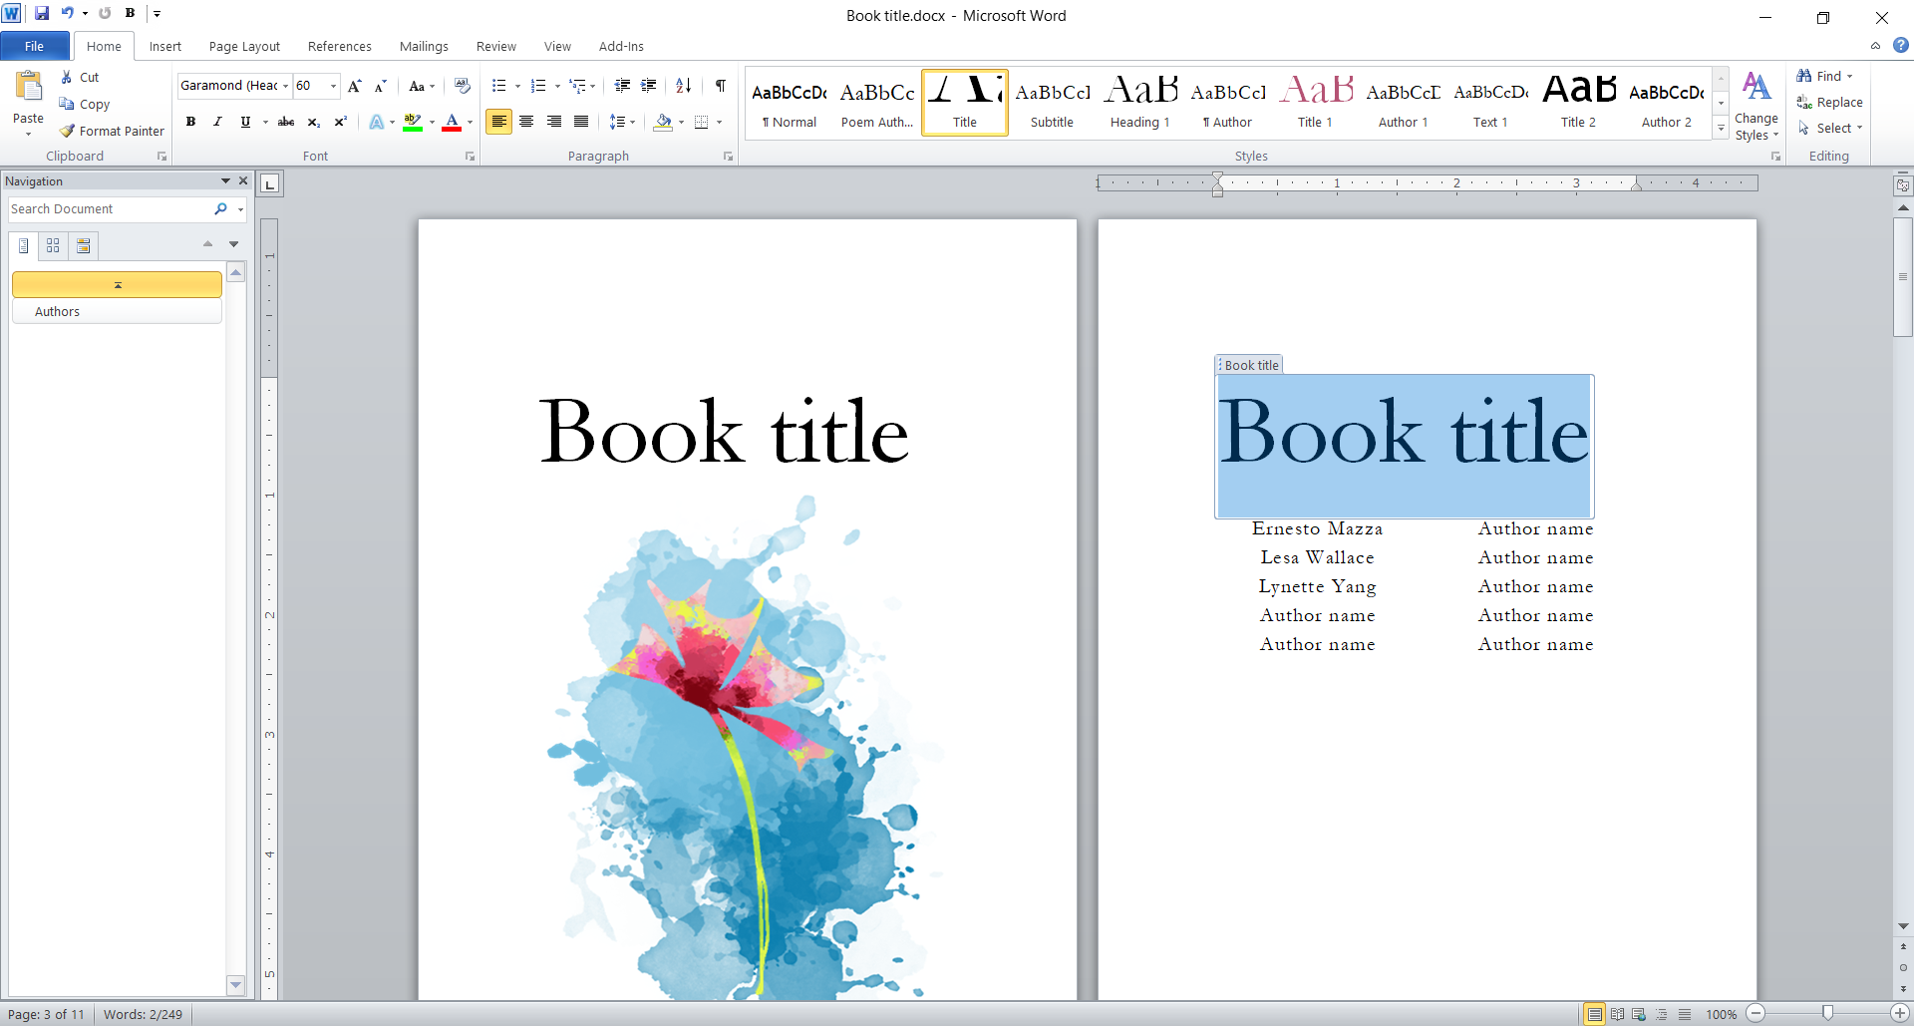Image resolution: width=1914 pixels, height=1026 pixels.
Task: Click the zoom slider handle
Action: pos(1827,1013)
